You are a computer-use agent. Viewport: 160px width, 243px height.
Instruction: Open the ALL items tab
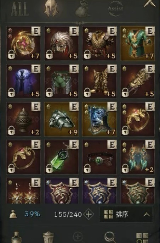pyautogui.click(x=20, y=9)
